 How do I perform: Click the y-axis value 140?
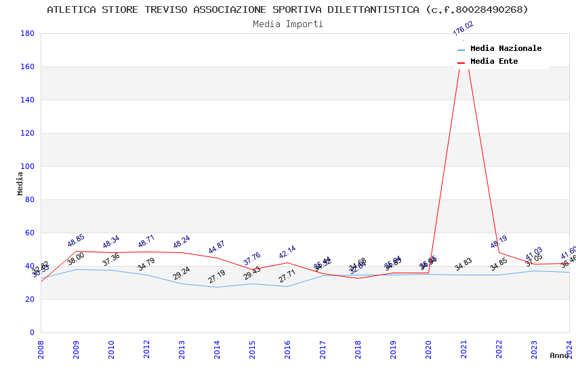point(28,100)
